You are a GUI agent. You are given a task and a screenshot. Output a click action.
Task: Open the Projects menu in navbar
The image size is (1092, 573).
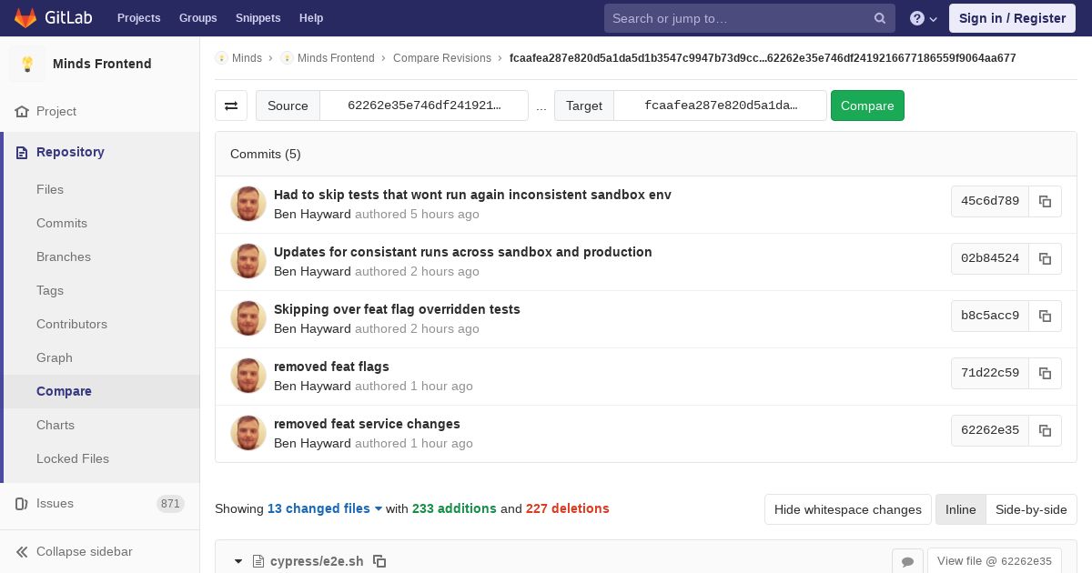(x=138, y=18)
